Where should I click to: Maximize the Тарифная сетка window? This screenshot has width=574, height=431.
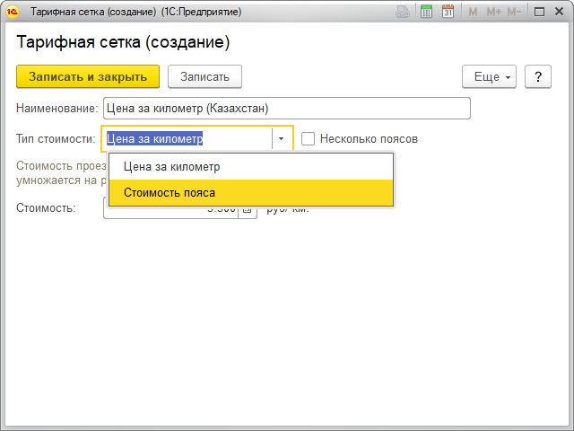[x=538, y=13]
